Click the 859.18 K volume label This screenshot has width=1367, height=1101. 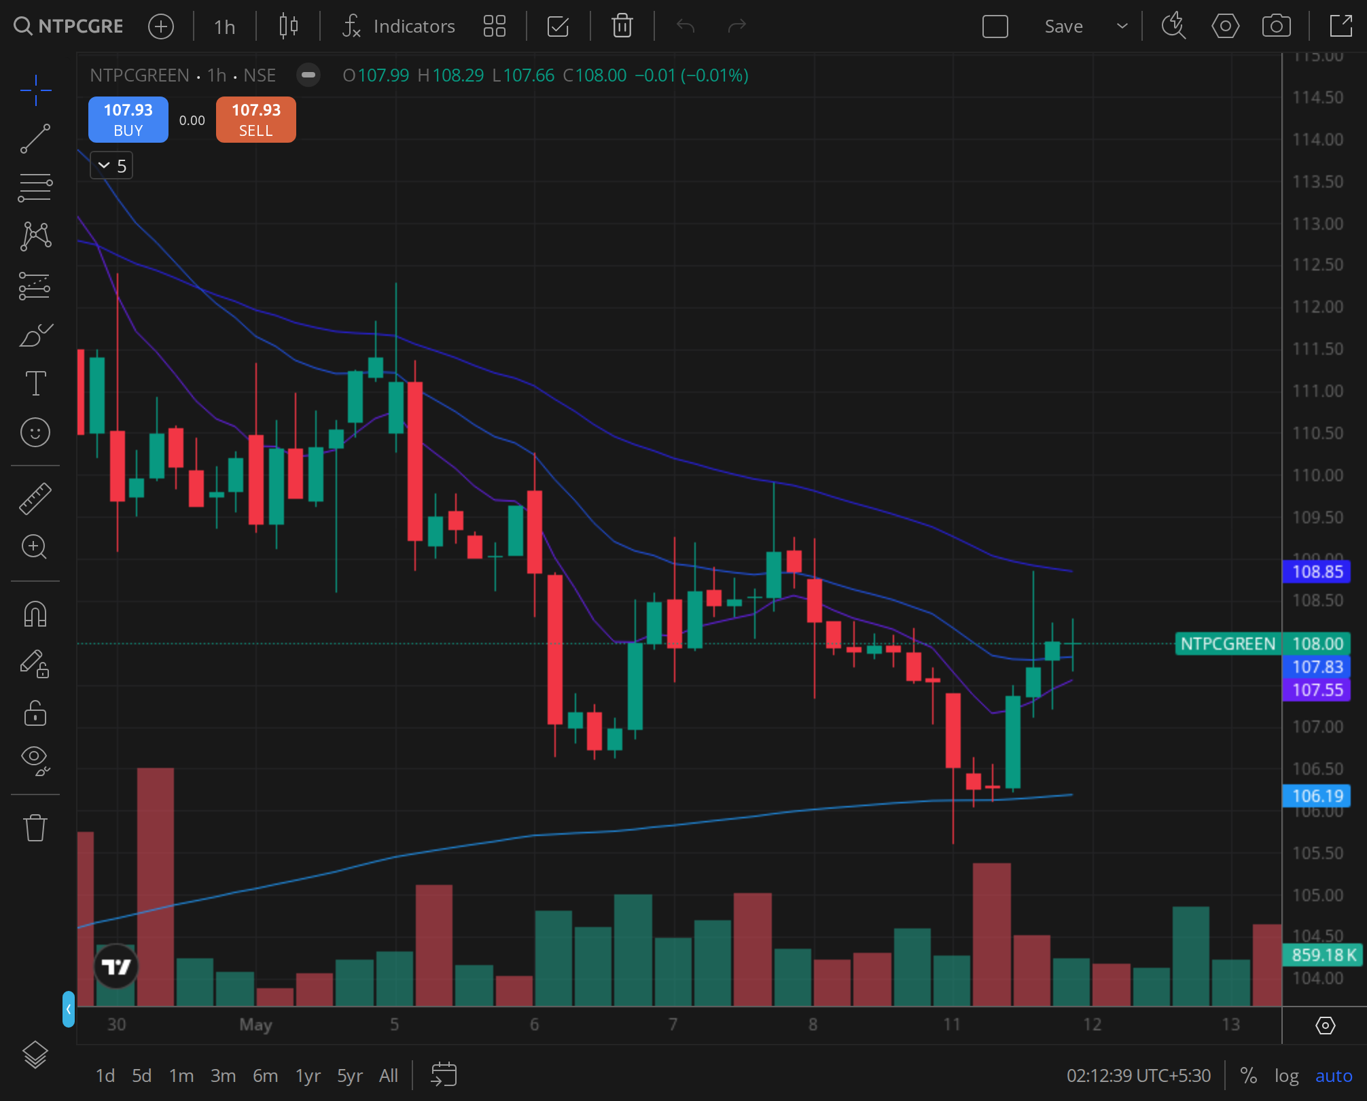pyautogui.click(x=1324, y=955)
